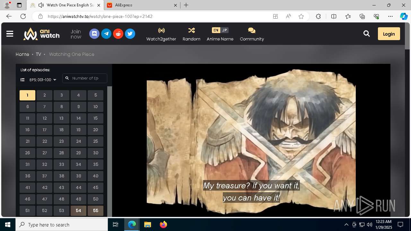Open Copilot sidebar icon
The image size is (411, 231).
click(x=404, y=16)
